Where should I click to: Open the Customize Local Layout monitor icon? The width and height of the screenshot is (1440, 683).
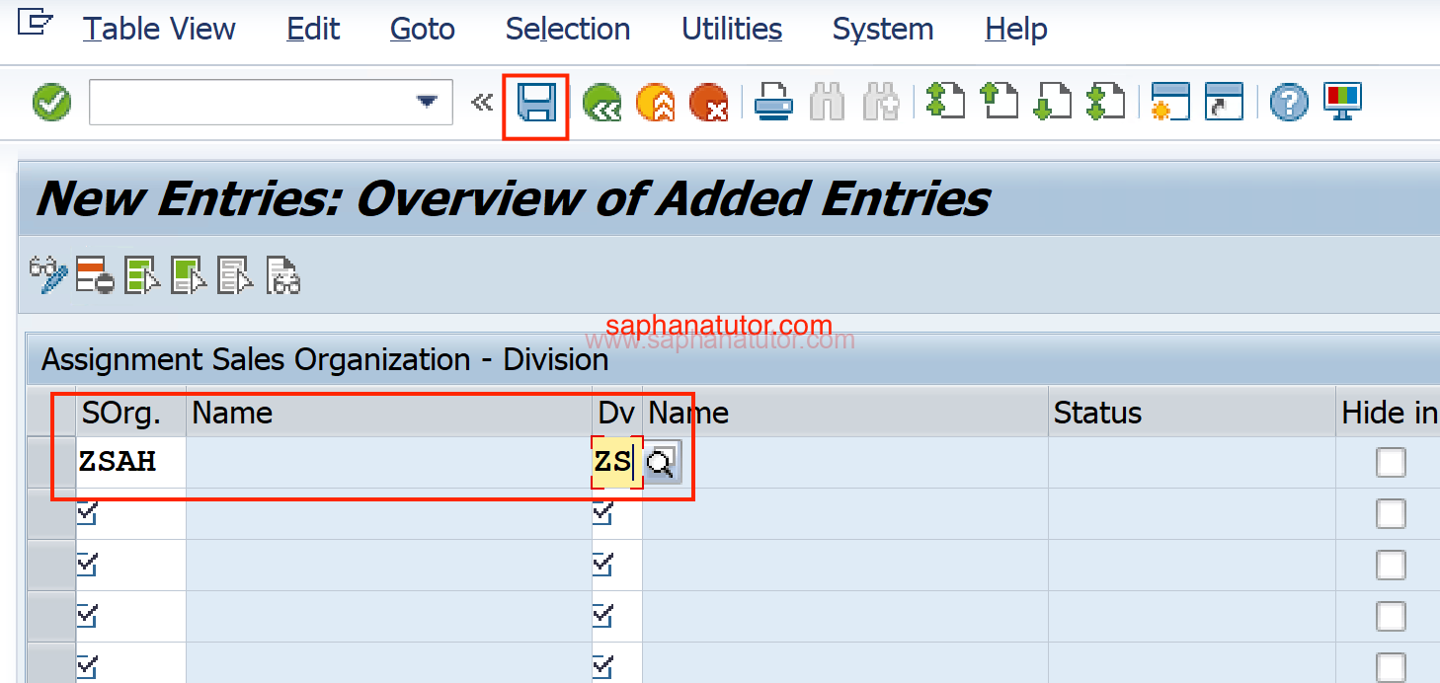point(1343,102)
